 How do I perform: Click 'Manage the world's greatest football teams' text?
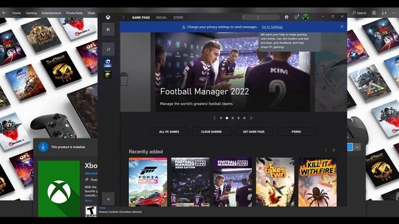[196, 104]
